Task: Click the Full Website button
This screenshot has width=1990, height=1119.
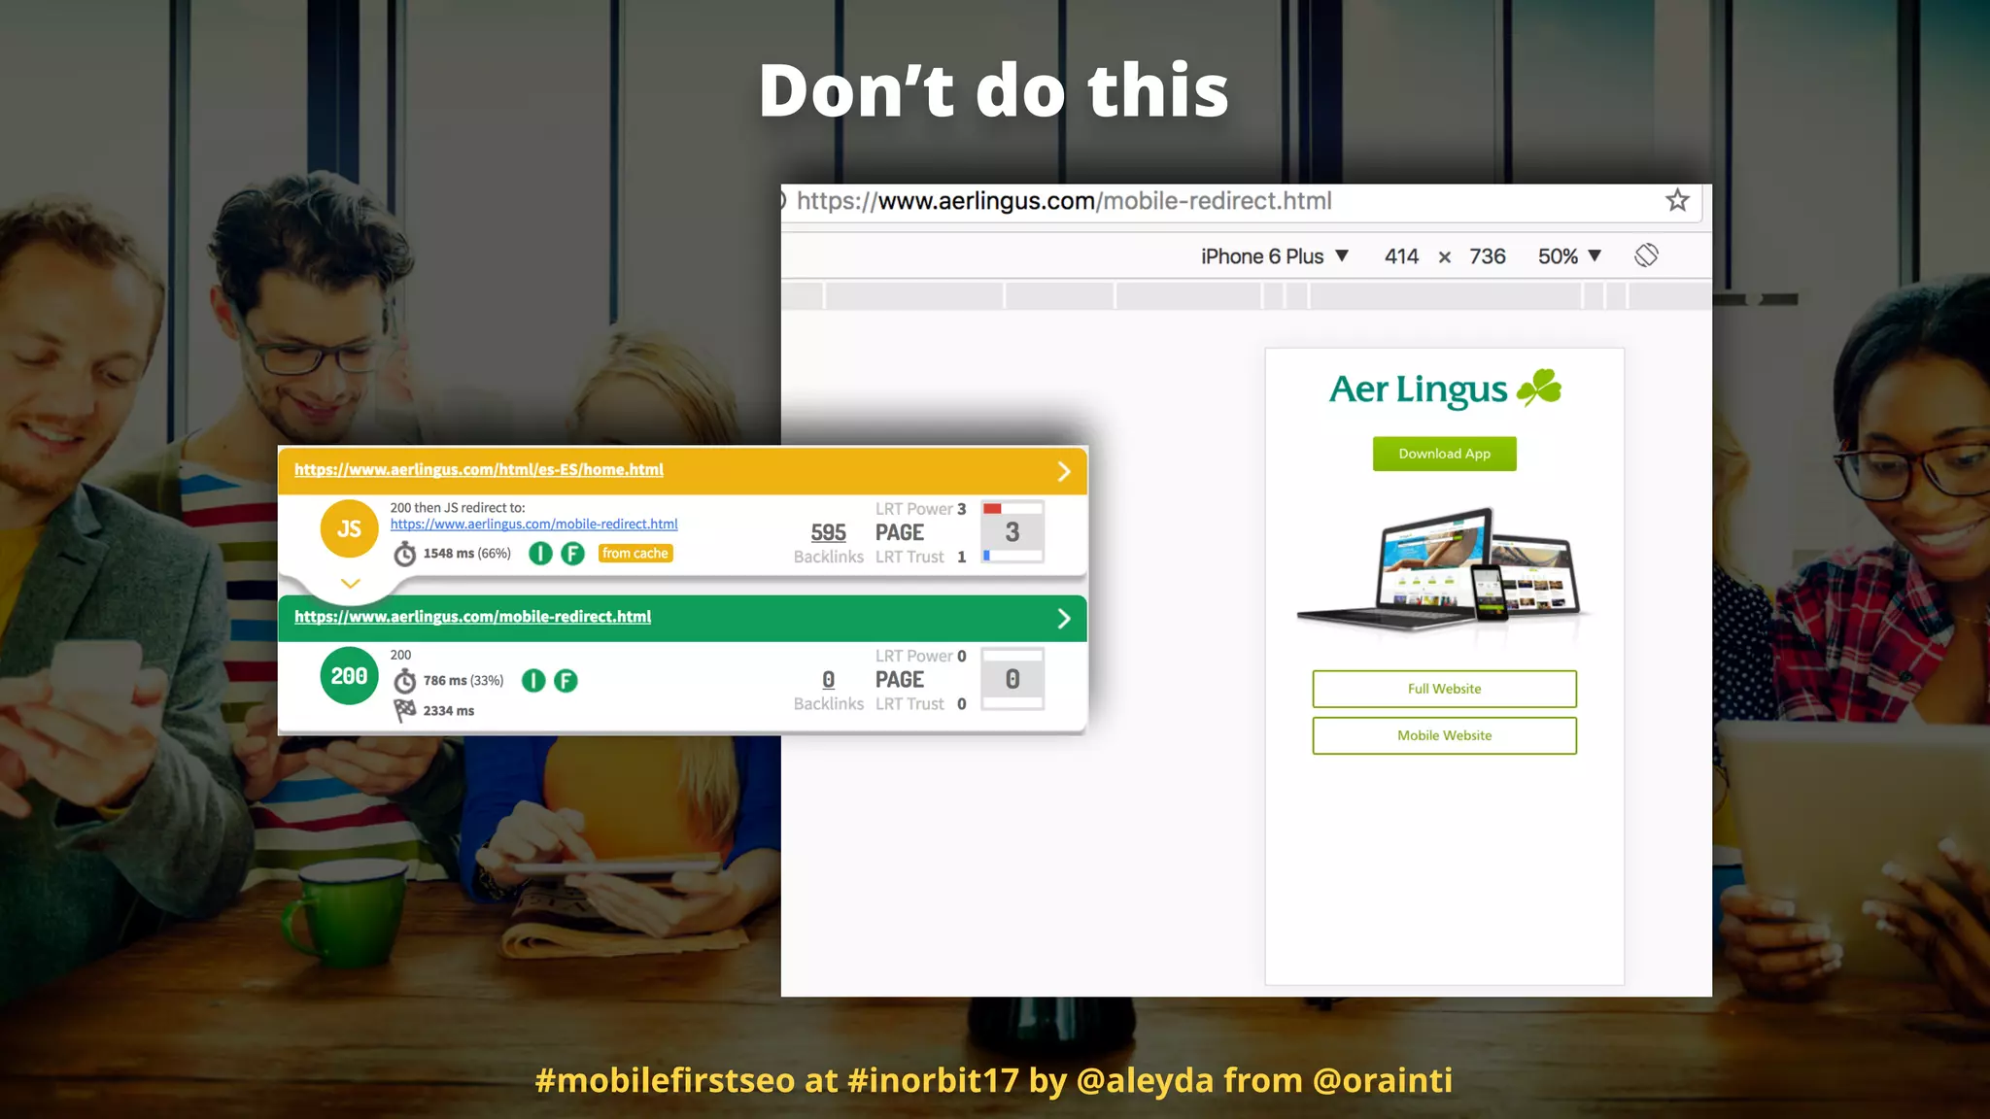Action: click(x=1444, y=689)
